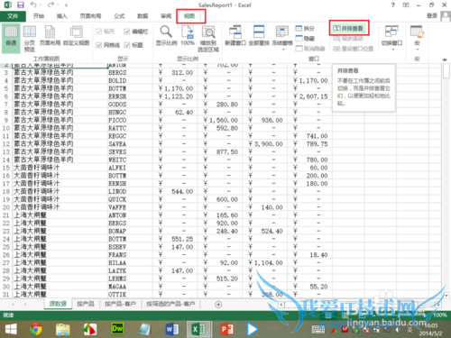The height and width of the screenshot is (338, 451).
Task: Switch to the Home (开始) tab
Action: tap(39, 16)
